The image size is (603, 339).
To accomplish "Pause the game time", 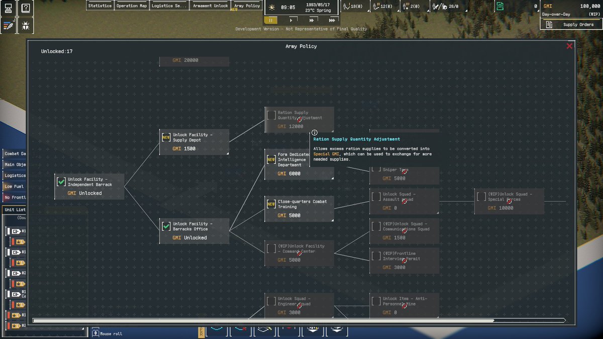I will 270,21.
